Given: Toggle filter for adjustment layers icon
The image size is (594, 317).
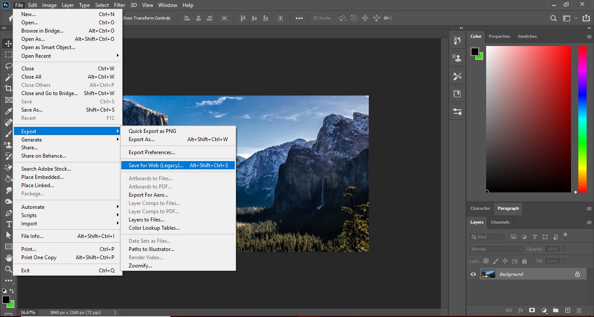Looking at the screenshot, I should tap(524, 237).
